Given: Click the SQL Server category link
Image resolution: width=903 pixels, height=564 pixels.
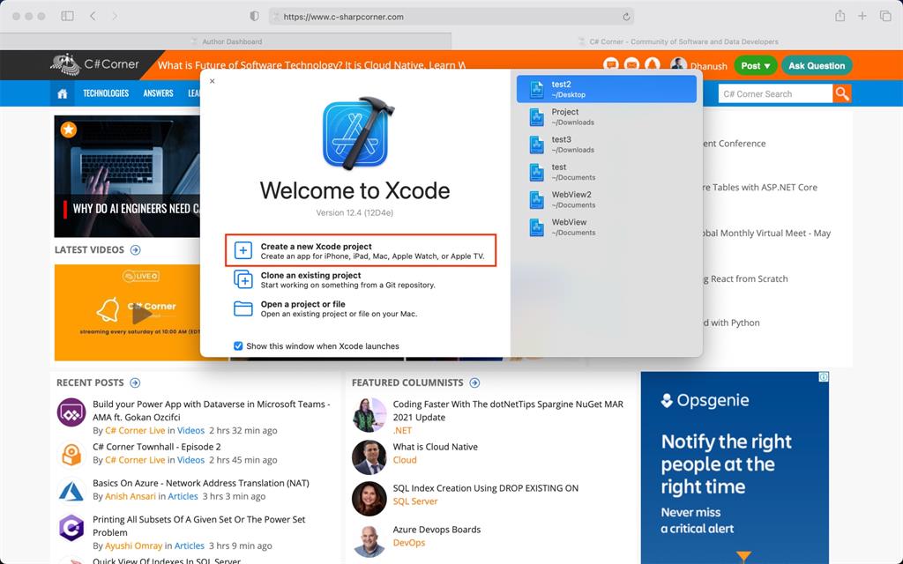Looking at the screenshot, I should (x=415, y=501).
